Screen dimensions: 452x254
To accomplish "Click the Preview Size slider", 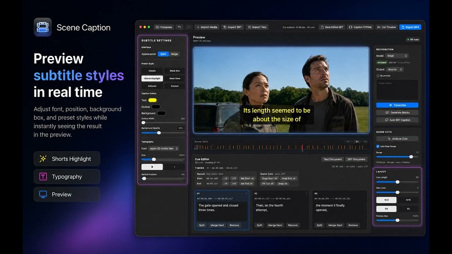I will point(397,220).
